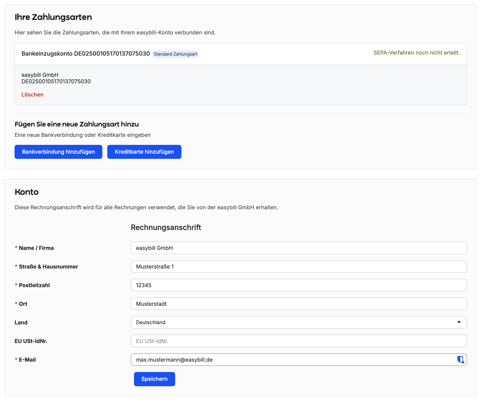Open the Land dropdown showing Deutschland
This screenshot has height=402, width=482.
pyautogui.click(x=299, y=322)
